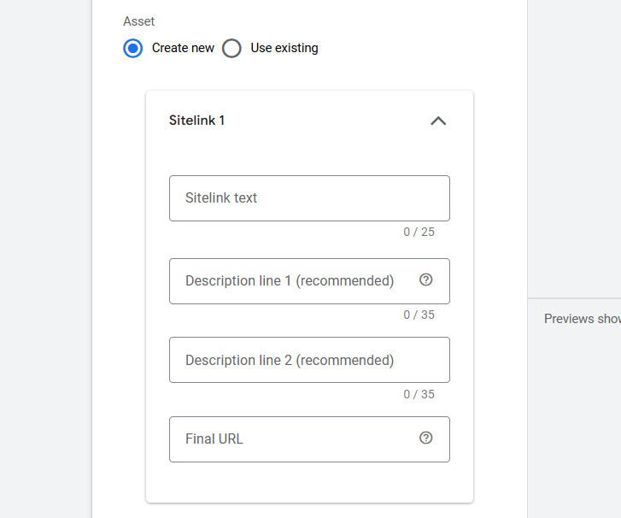Collapse the Sitelink 1 panel chevron
Screen dimensions: 621x518
pos(438,121)
